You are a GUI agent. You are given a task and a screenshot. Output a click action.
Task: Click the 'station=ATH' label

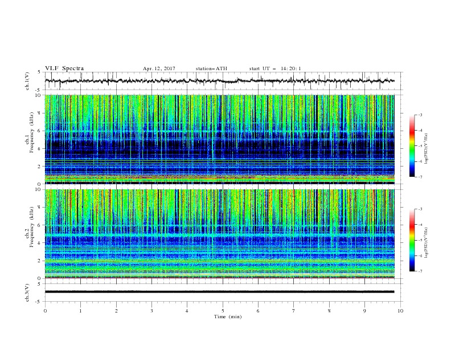coord(211,68)
